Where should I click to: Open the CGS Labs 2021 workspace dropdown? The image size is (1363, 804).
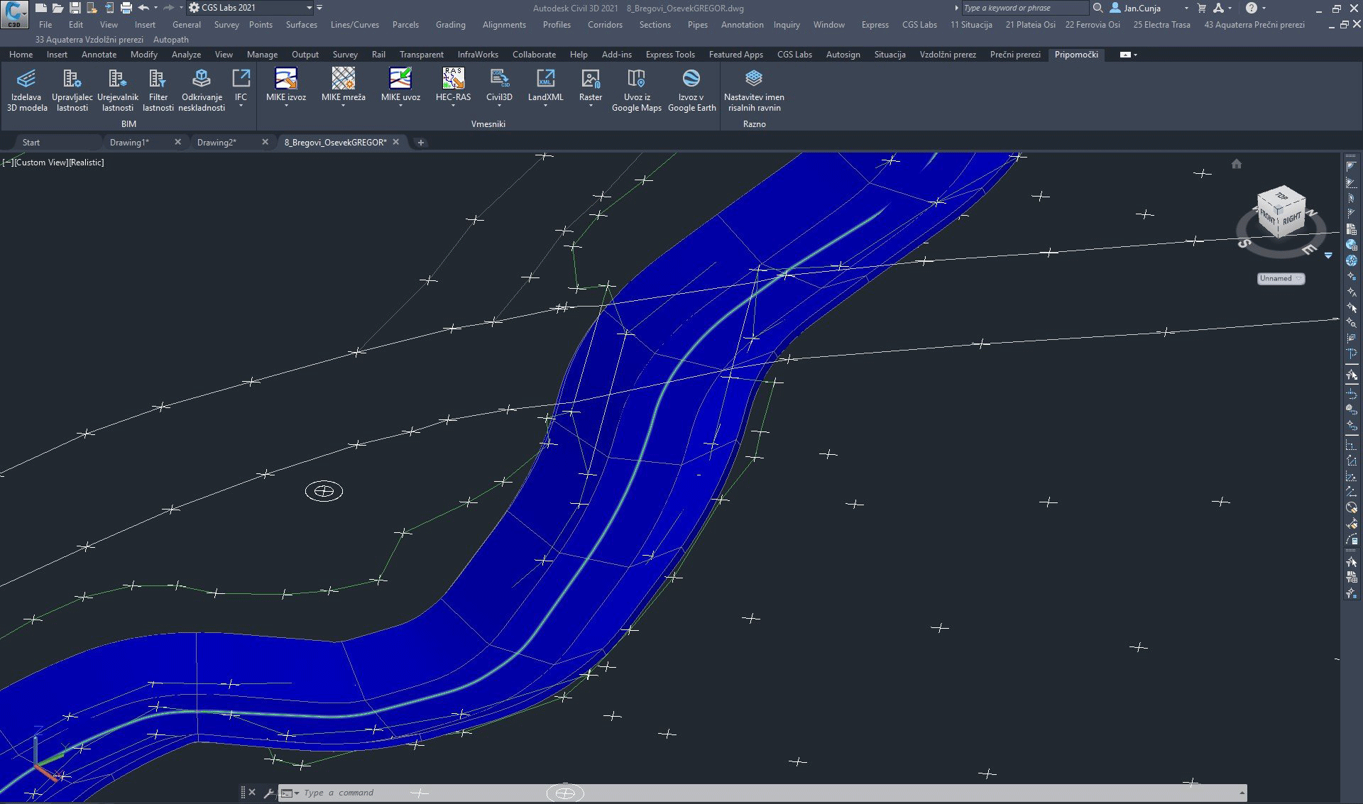310,8
